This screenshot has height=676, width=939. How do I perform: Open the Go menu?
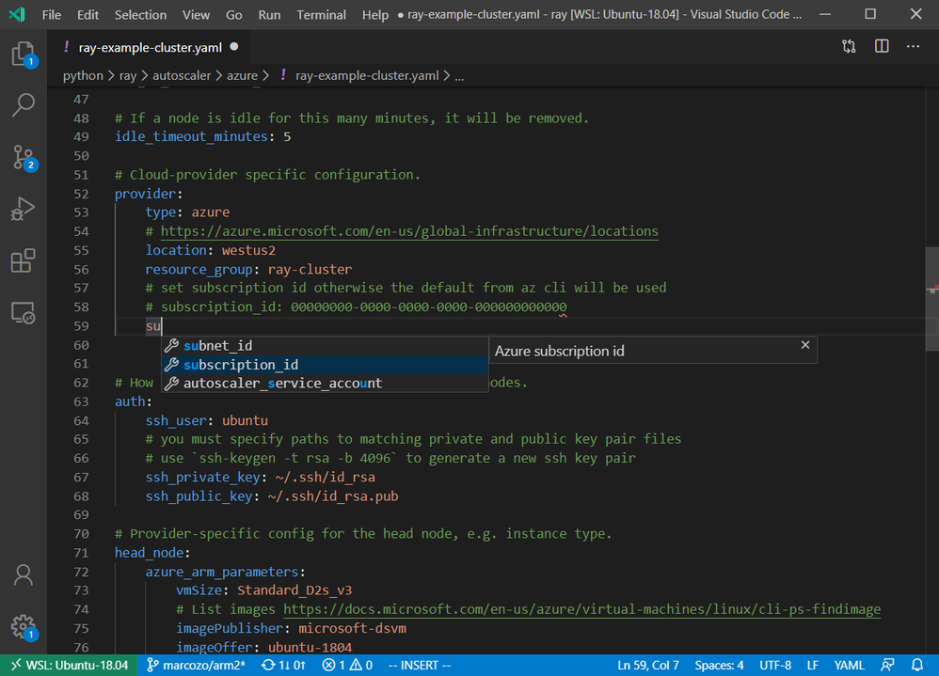pos(233,14)
